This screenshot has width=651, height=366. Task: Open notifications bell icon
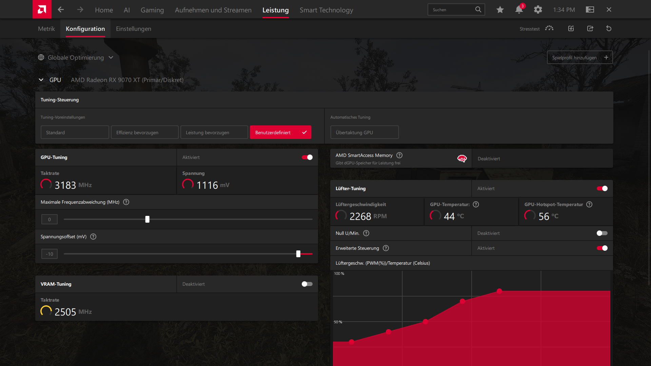click(519, 10)
